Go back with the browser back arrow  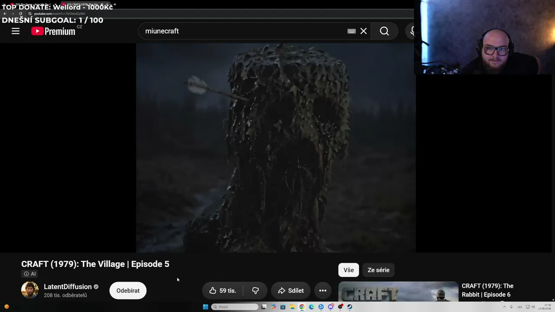click(5, 13)
